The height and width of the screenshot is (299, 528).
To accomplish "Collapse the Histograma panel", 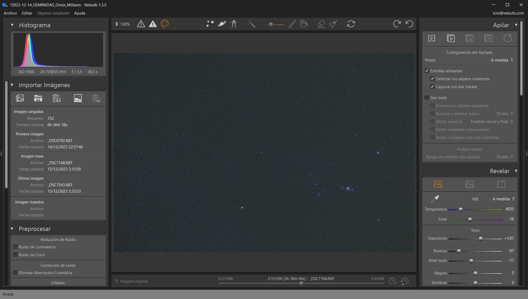I will [x=12, y=25].
